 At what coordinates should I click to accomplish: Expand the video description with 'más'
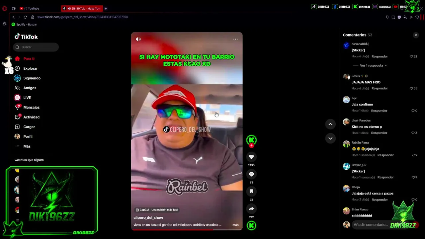coord(235,225)
